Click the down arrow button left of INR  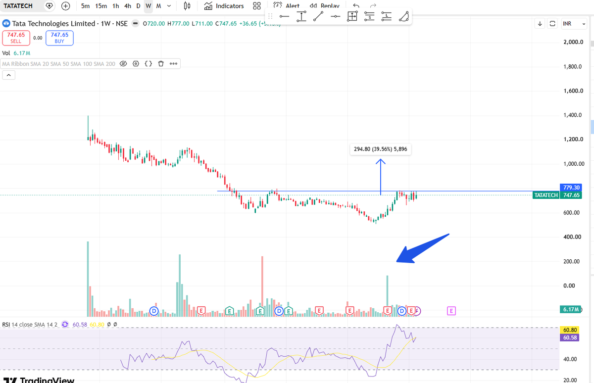point(540,23)
